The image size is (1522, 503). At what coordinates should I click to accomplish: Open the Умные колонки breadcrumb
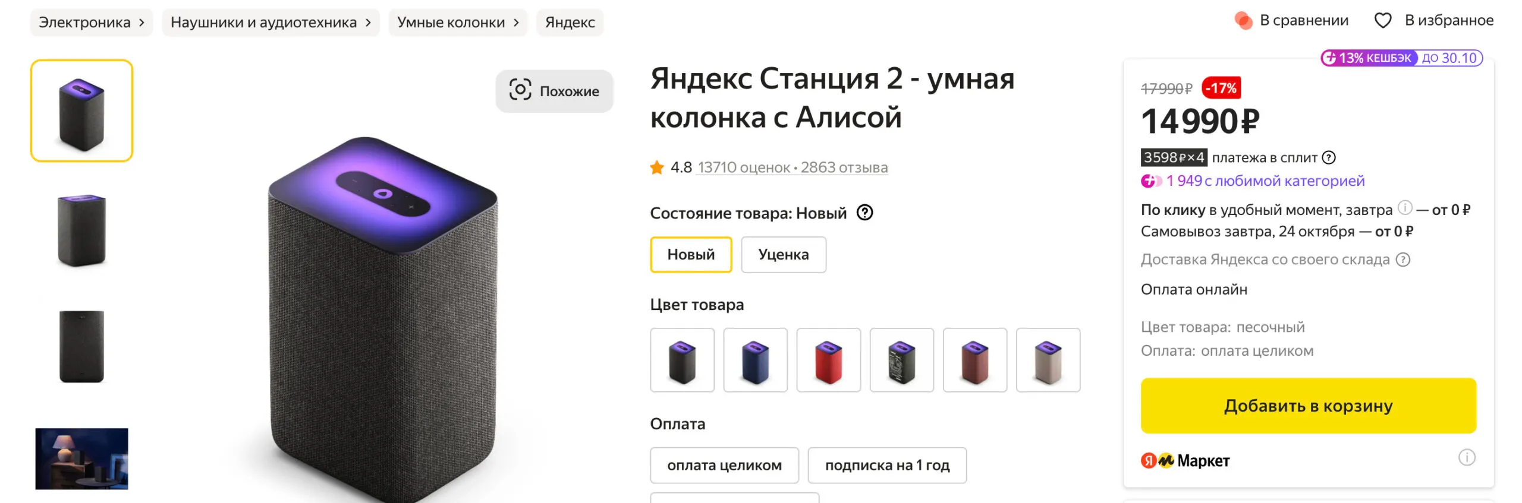click(457, 23)
